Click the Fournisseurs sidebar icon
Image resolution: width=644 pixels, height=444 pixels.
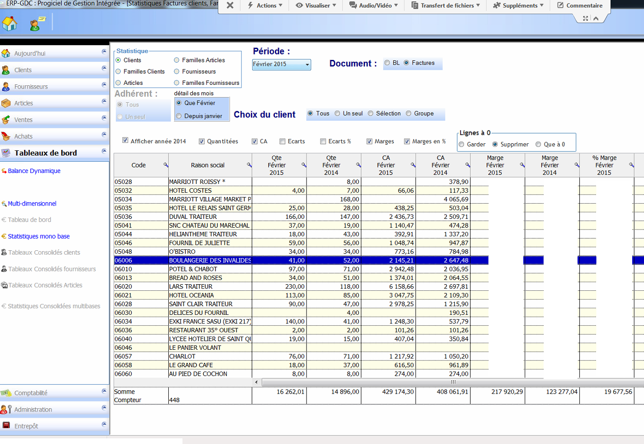click(6, 86)
